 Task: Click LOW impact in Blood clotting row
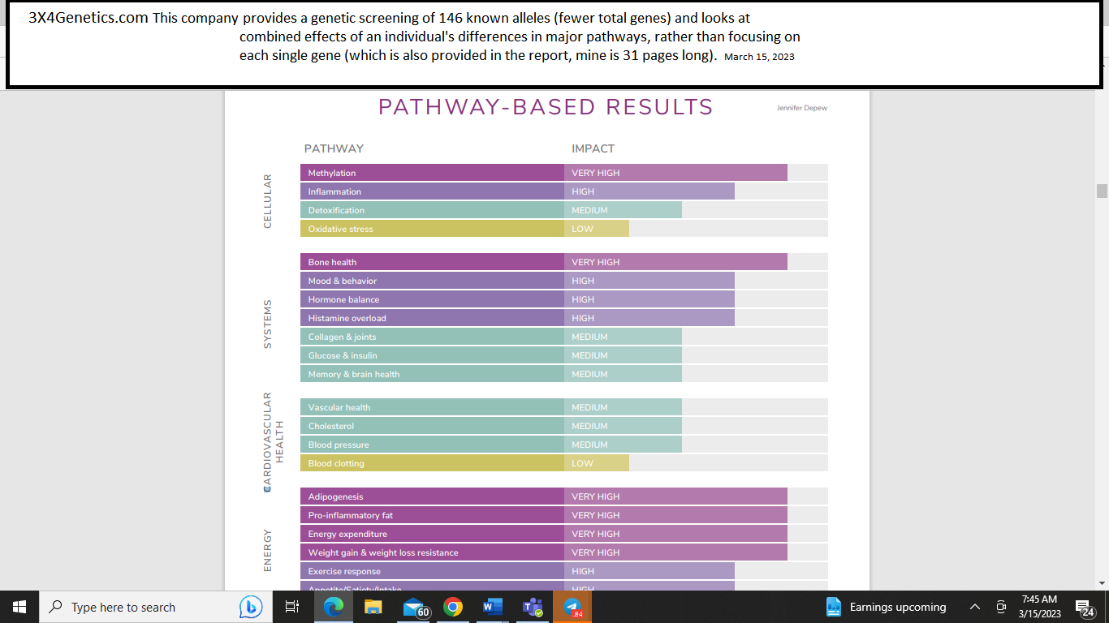(582, 463)
